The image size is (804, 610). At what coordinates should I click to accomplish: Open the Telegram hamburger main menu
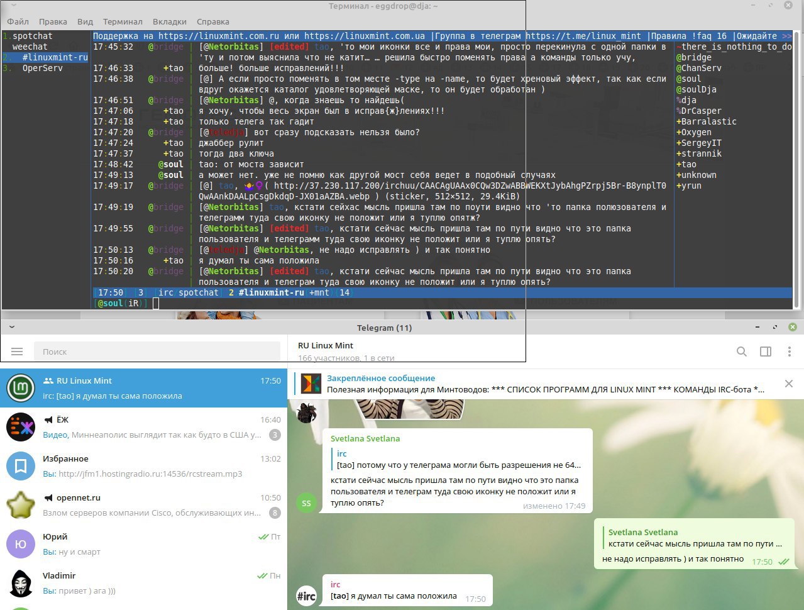(x=17, y=352)
